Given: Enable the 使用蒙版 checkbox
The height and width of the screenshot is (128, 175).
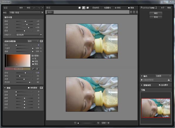Looking at the screenshot, I should (28, 87).
